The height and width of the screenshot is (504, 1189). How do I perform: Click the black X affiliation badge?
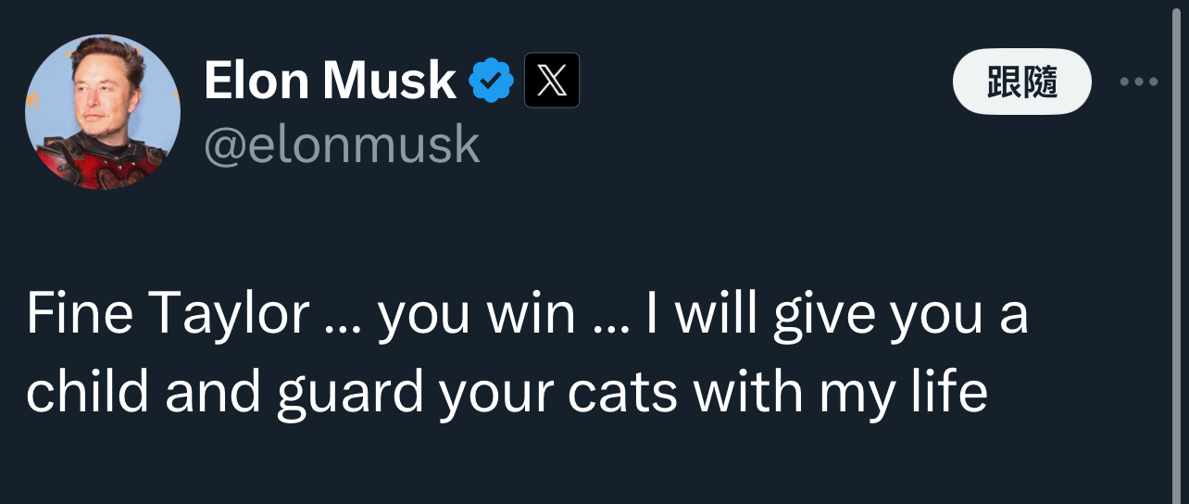click(x=552, y=81)
